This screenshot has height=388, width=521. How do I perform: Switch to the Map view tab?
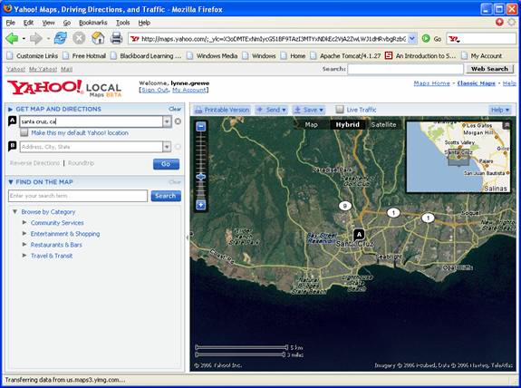pyautogui.click(x=312, y=125)
